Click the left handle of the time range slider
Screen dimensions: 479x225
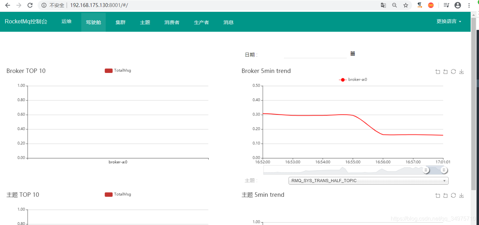tap(426, 170)
